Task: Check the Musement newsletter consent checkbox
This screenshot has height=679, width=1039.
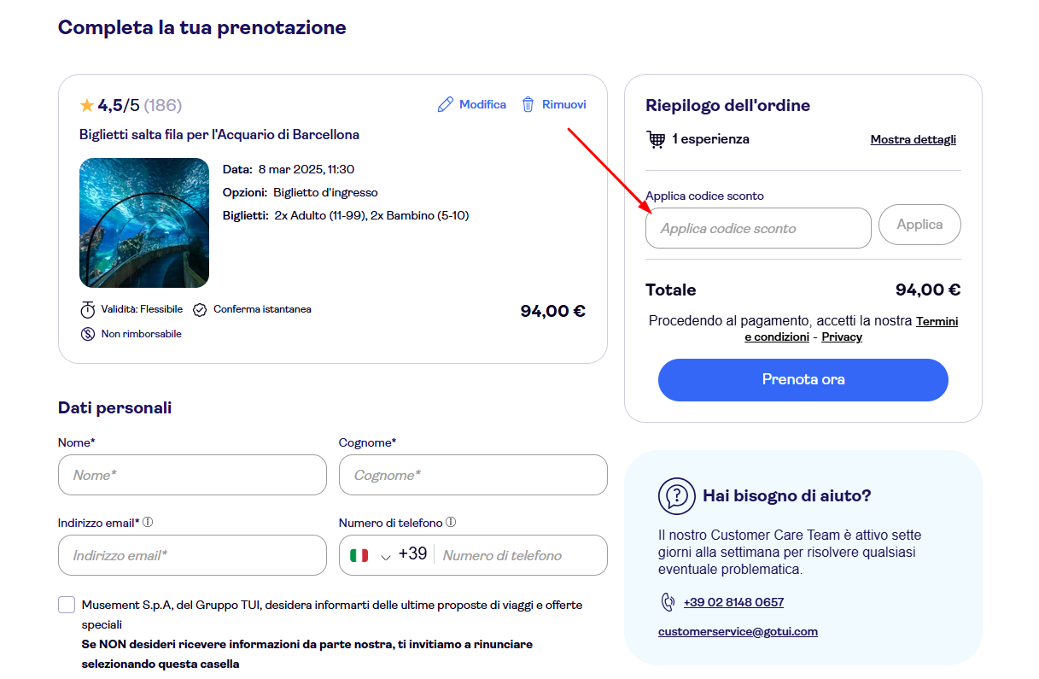Action: click(x=67, y=604)
